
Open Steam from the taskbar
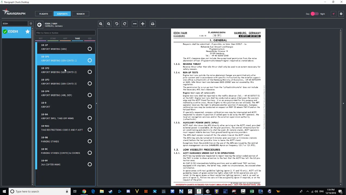[111, 191]
